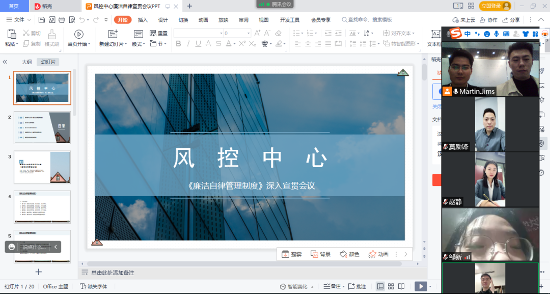Screen dimensions: 550x294
Task: Open the 文件 file menu dropdown
Action: point(19,20)
